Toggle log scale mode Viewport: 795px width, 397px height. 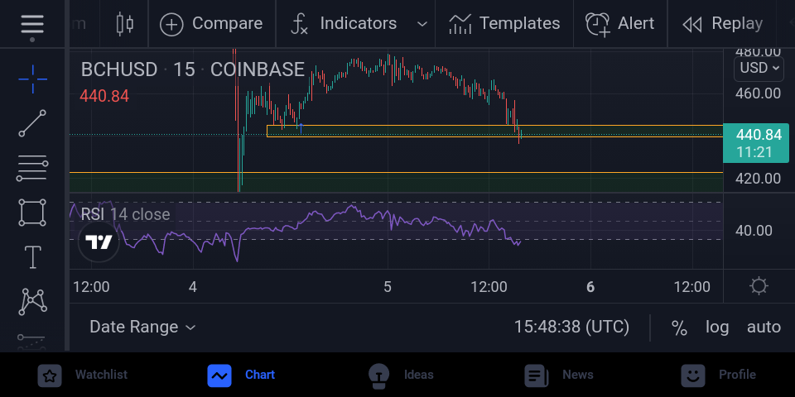pyautogui.click(x=717, y=328)
